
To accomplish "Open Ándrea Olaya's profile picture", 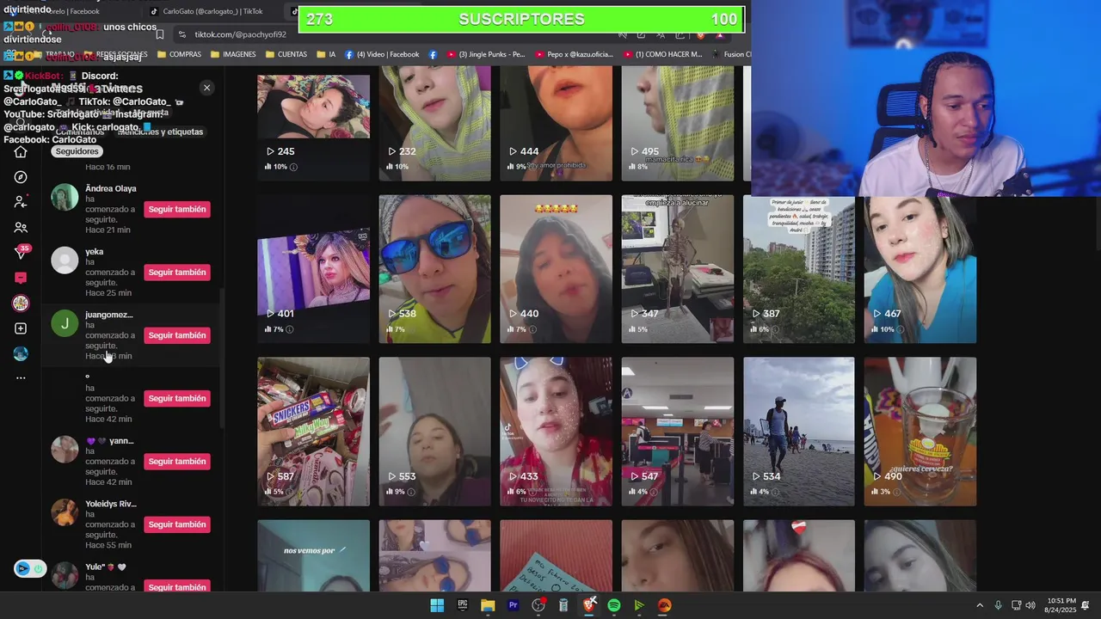I will pos(65,197).
